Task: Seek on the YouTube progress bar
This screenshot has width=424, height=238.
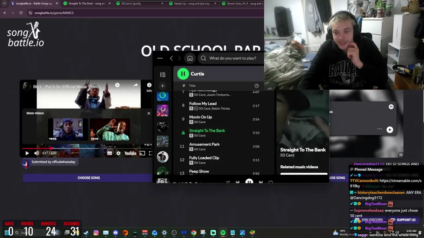Action: click(87, 148)
